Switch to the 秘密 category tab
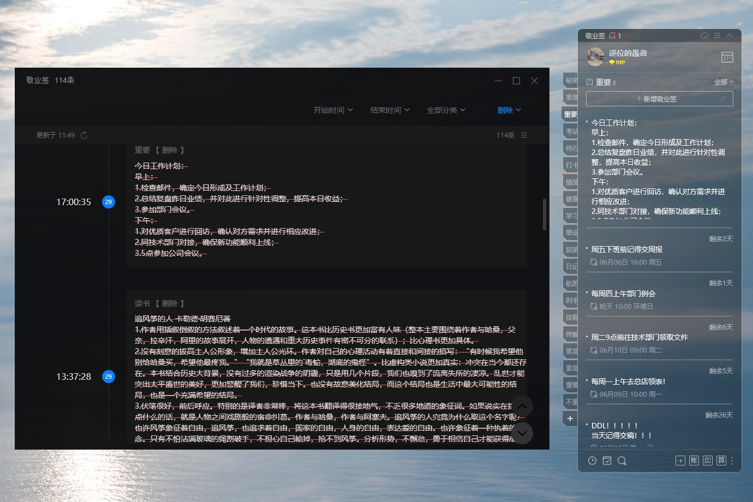Screen dimensions: 753x502 click(571, 80)
